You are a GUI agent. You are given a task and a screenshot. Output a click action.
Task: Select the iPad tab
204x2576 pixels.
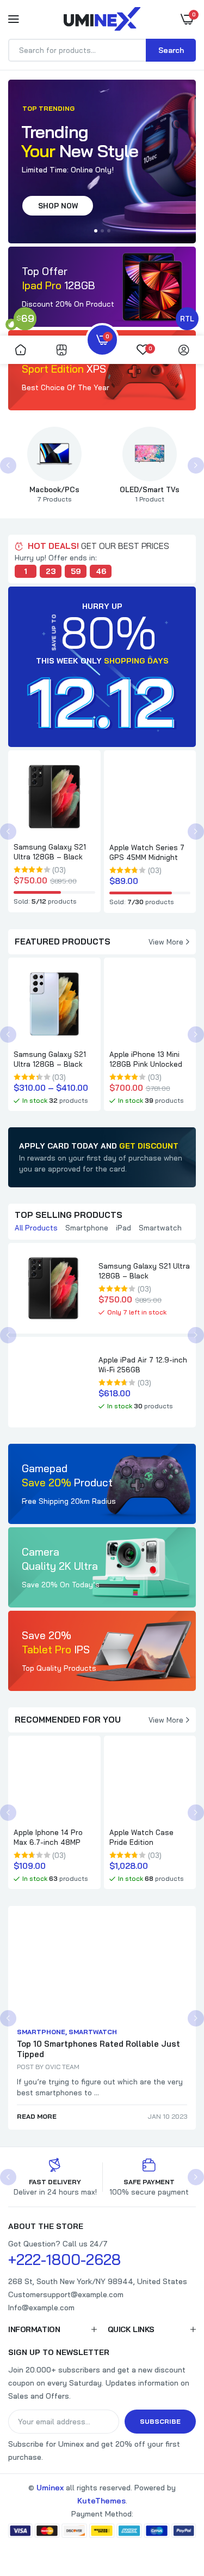click(x=123, y=1228)
